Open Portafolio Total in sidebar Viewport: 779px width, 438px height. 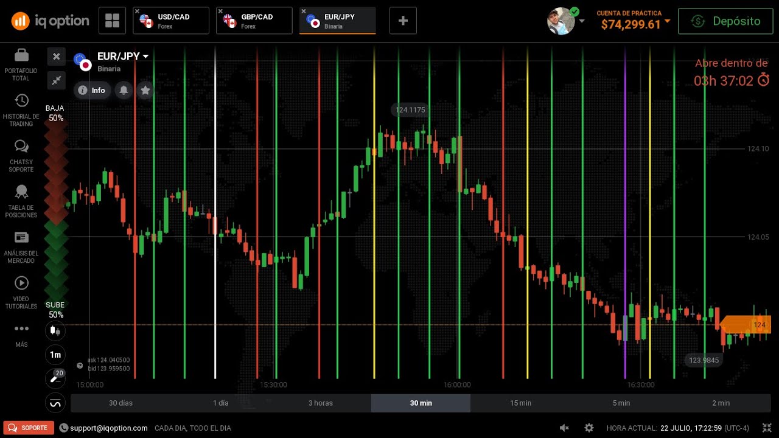click(21, 65)
